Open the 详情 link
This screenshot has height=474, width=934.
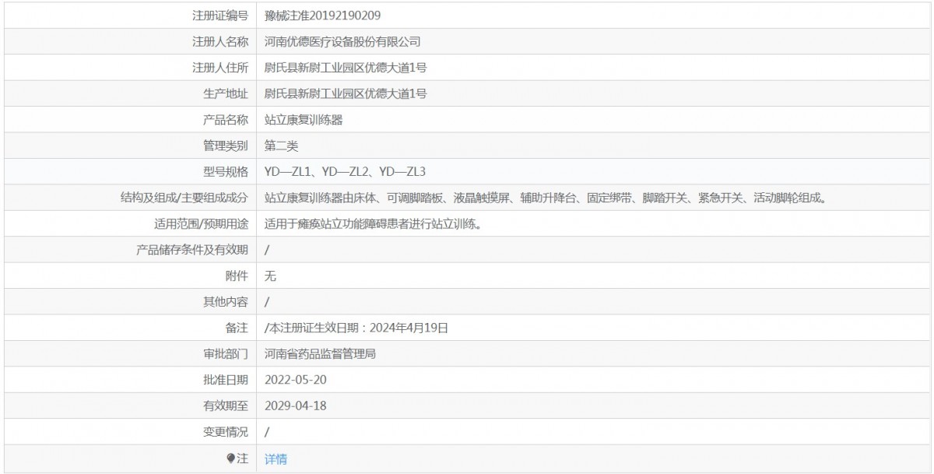pos(276,459)
